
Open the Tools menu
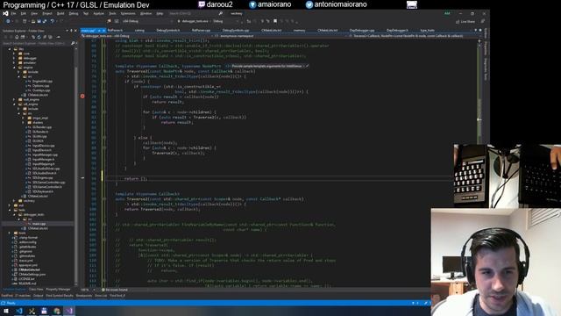pos(112,14)
